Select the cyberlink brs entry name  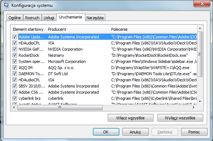coord(29,98)
